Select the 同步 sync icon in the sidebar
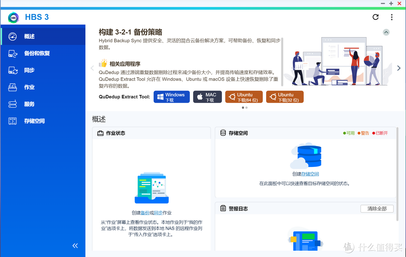The width and height of the screenshot is (406, 257). click(x=12, y=70)
